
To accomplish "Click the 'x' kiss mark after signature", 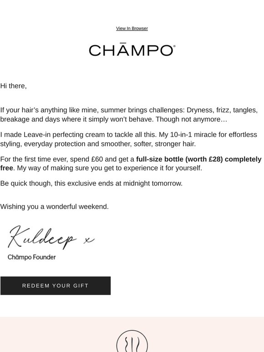I will pyautogui.click(x=89, y=240).
